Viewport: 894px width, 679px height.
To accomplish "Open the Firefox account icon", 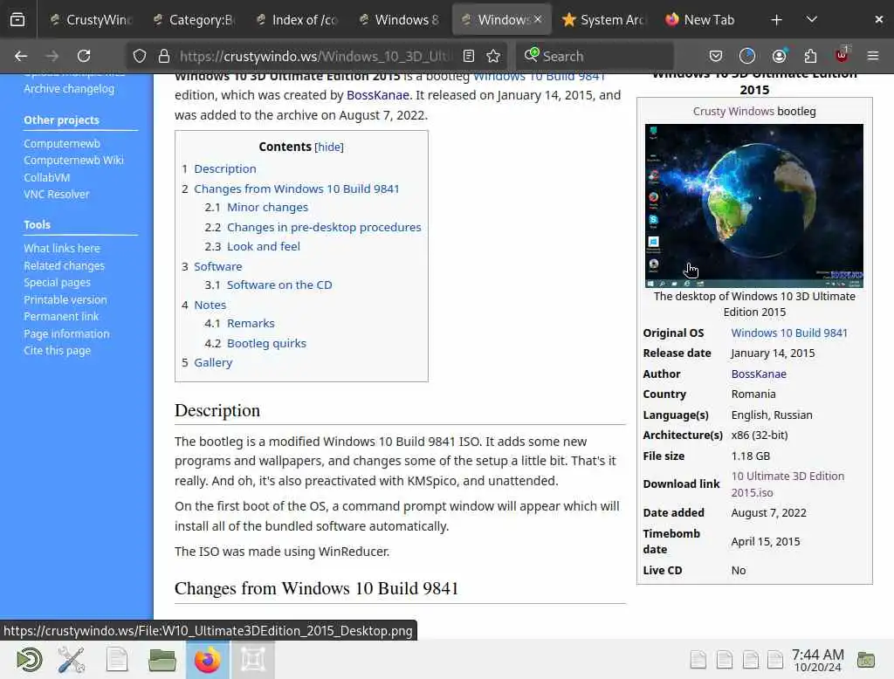I will pyautogui.click(x=779, y=56).
